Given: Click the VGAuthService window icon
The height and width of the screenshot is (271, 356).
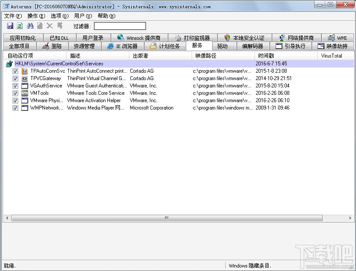Looking at the screenshot, I should [25, 86].
